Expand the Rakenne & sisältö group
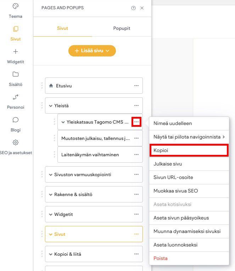 point(51,195)
